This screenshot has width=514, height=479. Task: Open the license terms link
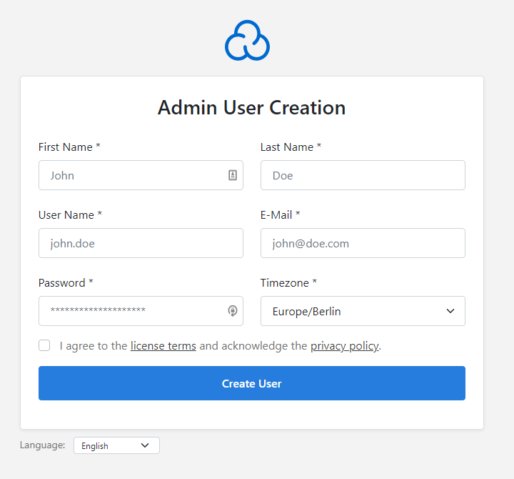click(163, 346)
